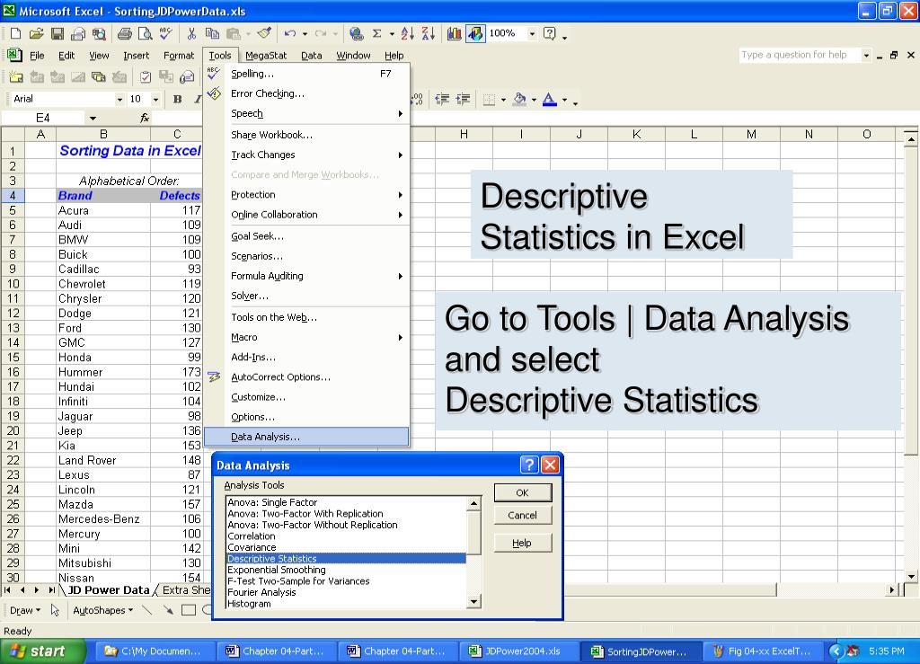Choose Add-Ins from Tools menu
Screen dimensions: 920x664
click(x=306, y=358)
